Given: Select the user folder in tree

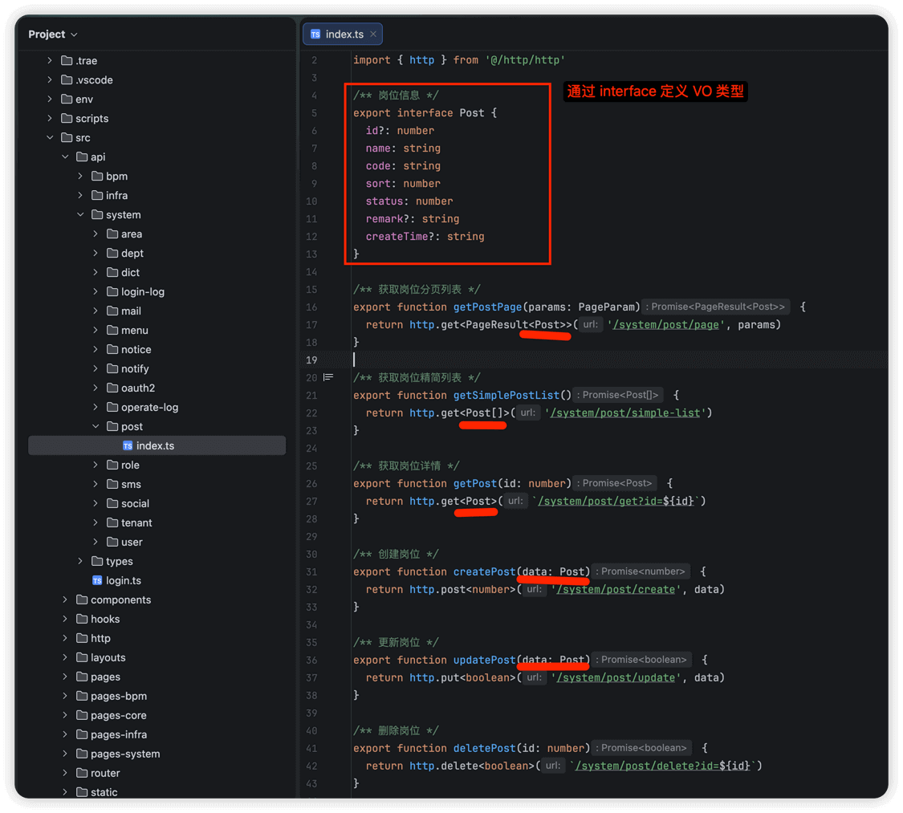Looking at the screenshot, I should [132, 542].
